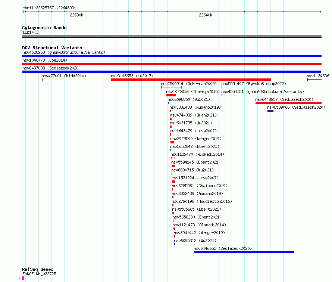
Task: Click the right arrowhead of the ruler
Action: click(x=320, y=12)
